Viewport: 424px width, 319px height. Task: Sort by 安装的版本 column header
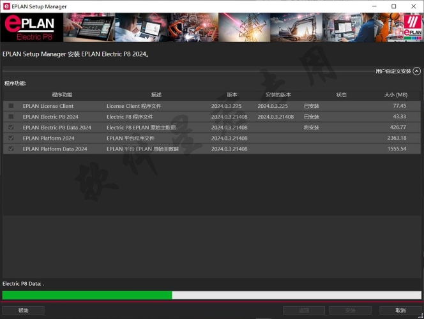click(x=278, y=95)
